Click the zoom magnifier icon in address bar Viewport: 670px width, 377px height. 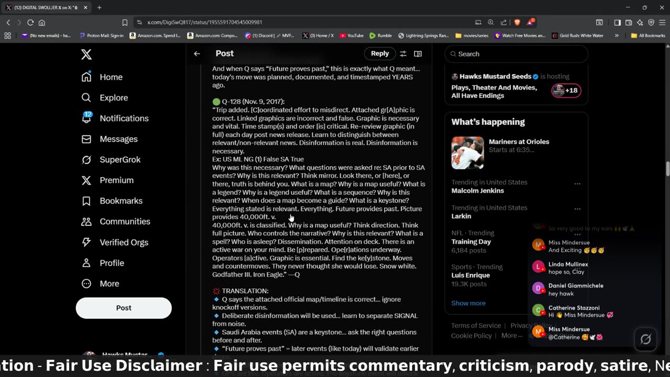point(490,23)
